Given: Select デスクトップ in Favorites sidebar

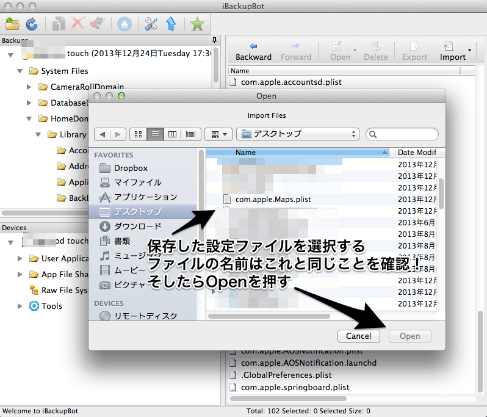Looking at the screenshot, I should 143,212.
